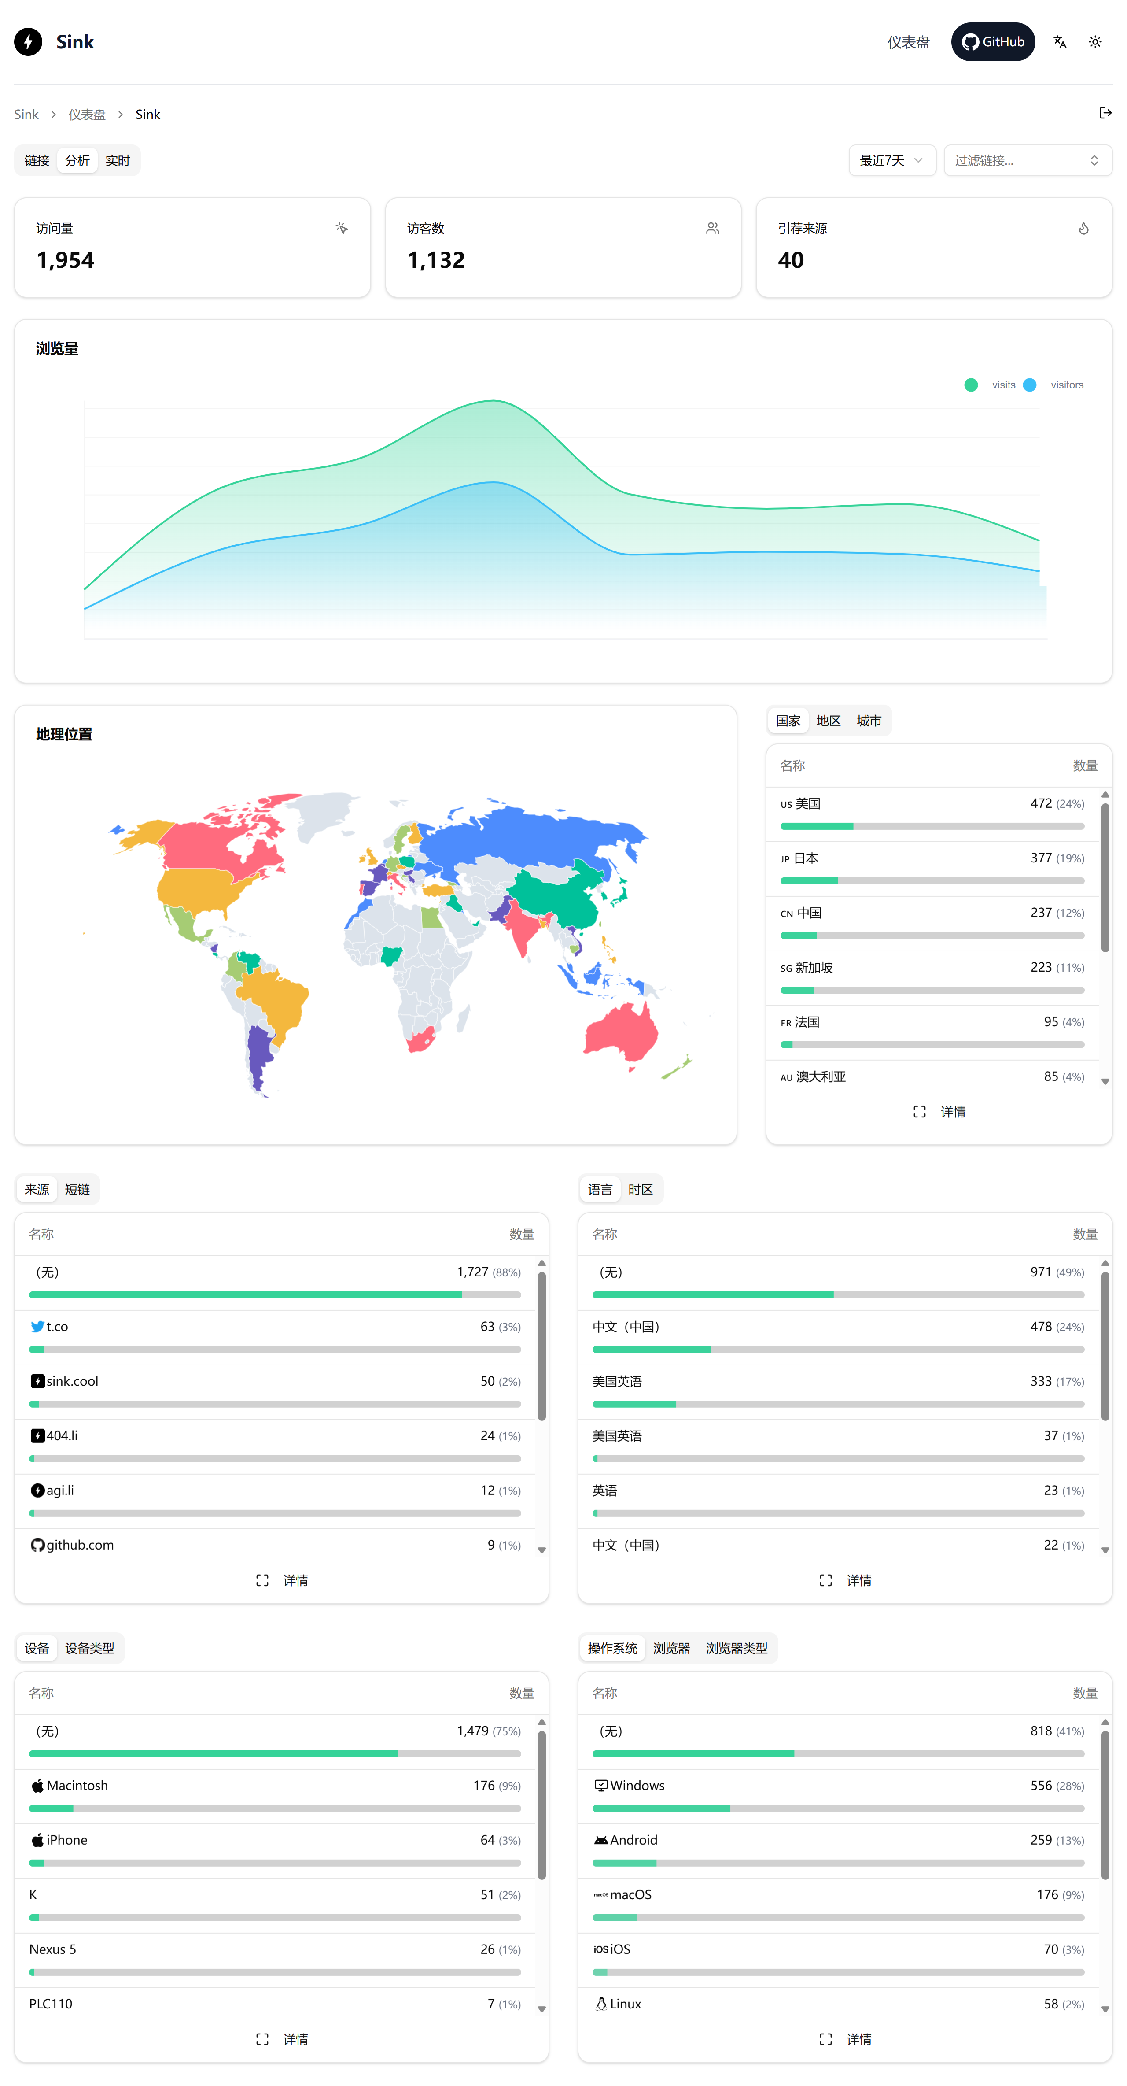Click the t.co Twitter bird icon

point(37,1326)
